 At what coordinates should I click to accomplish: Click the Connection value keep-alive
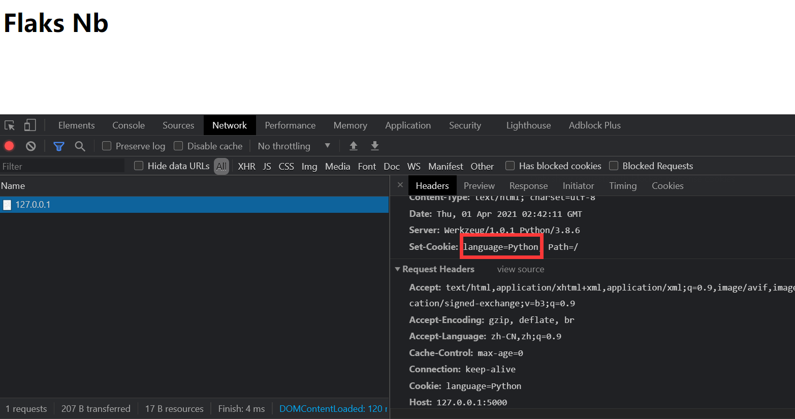pyautogui.click(x=490, y=369)
